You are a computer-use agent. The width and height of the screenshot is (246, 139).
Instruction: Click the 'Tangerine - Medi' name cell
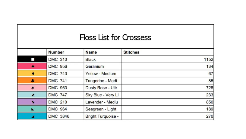[x=101, y=81]
